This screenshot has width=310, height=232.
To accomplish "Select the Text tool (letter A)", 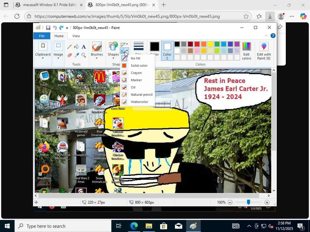I will point(84,47).
